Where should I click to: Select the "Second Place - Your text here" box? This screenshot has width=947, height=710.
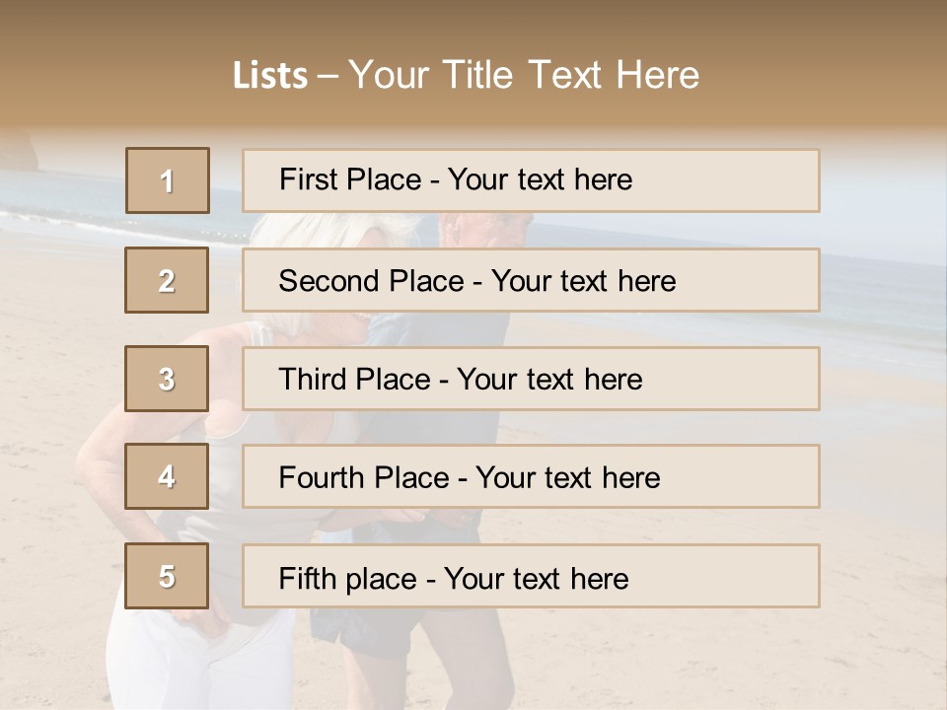[x=531, y=280]
